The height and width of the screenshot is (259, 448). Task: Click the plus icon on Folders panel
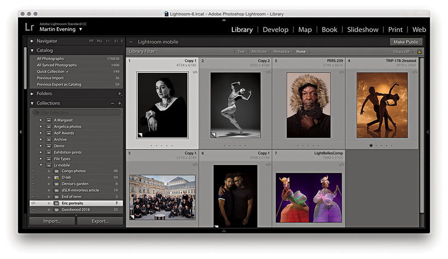point(120,94)
